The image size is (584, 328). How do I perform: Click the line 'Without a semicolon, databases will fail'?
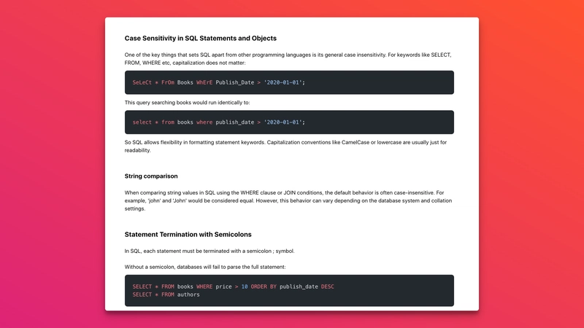pos(205,267)
